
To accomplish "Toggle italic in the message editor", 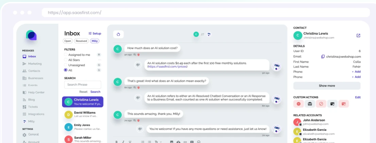I will [x=123, y=142].
